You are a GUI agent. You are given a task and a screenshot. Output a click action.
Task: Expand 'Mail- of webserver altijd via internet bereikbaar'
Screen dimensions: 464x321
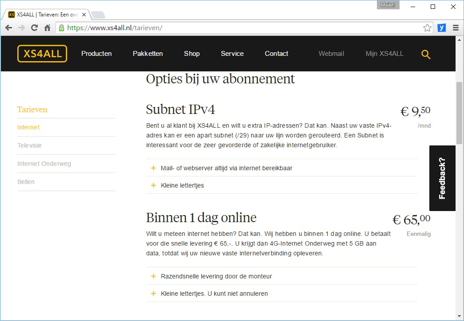(x=227, y=168)
